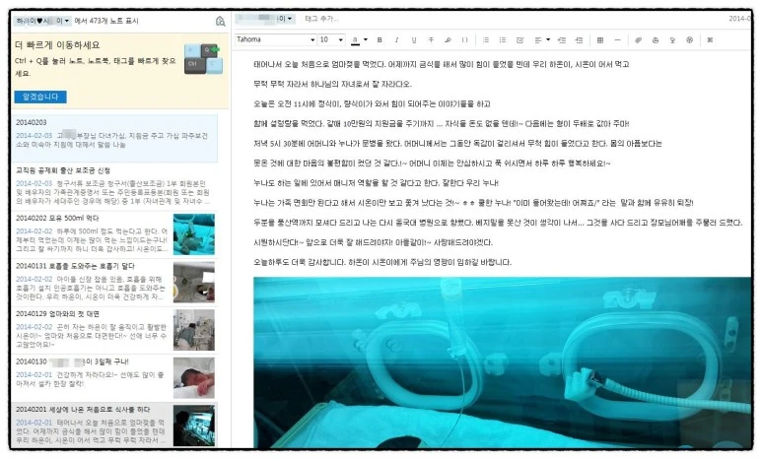Insert a bulleted list
762x459 pixels.
(x=485, y=39)
